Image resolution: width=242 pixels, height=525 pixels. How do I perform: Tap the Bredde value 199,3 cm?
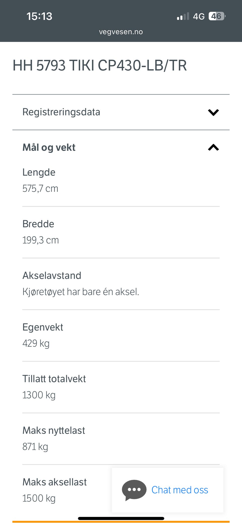41,240
